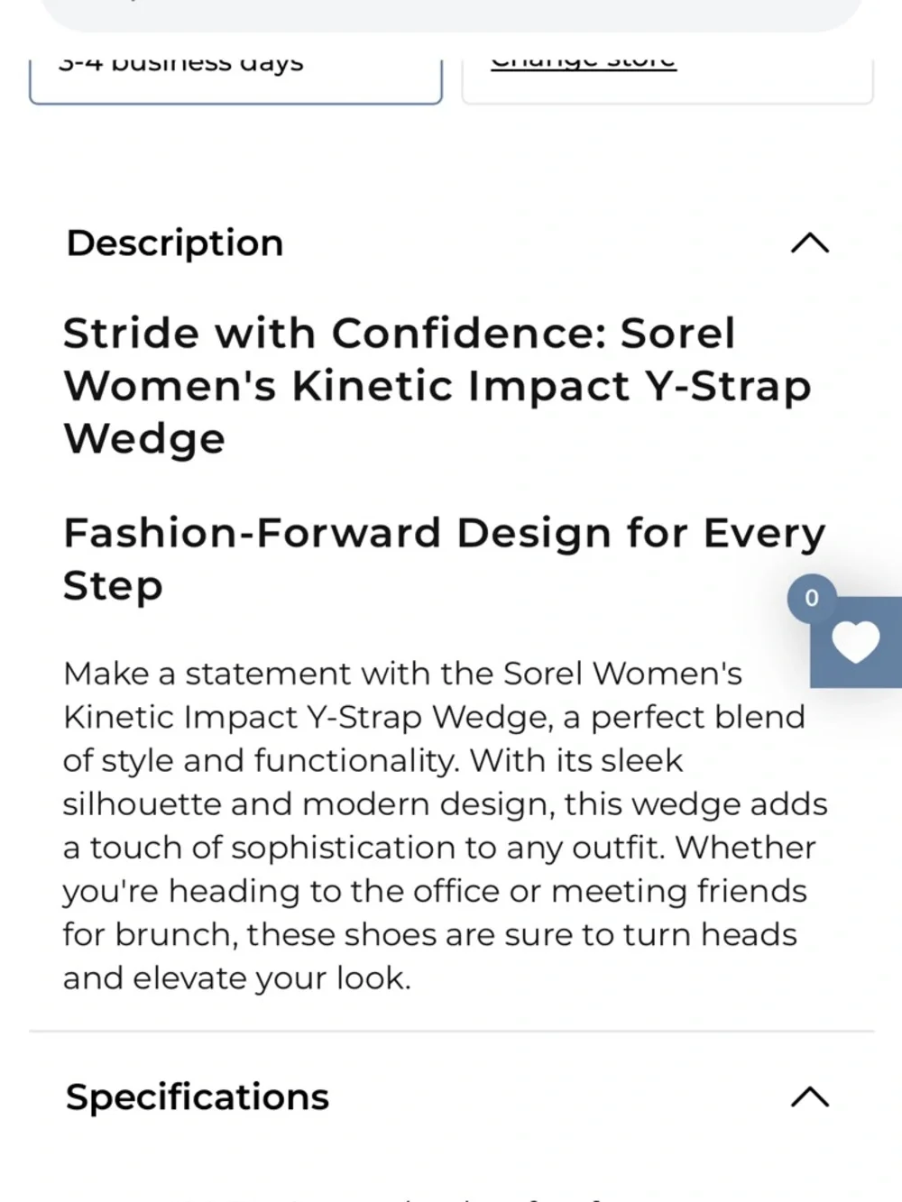
Task: Click the chevron next to Description
Action: click(809, 243)
